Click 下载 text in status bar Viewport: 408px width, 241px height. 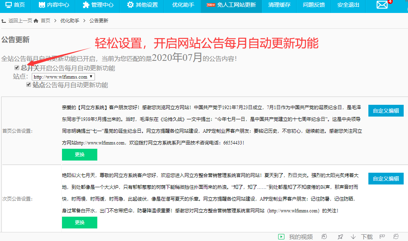click(x=367, y=237)
